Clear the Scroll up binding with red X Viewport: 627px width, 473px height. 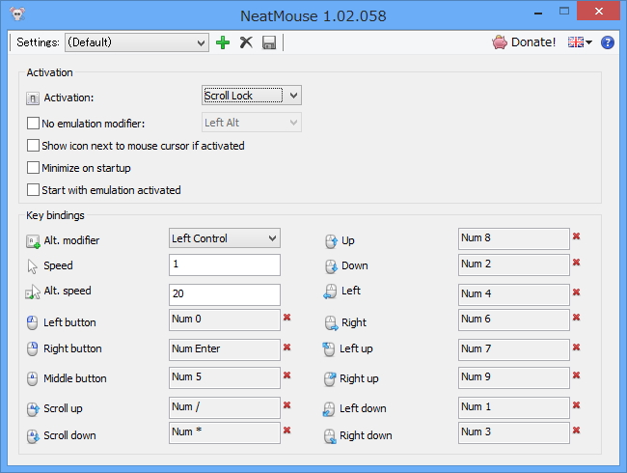coord(286,405)
